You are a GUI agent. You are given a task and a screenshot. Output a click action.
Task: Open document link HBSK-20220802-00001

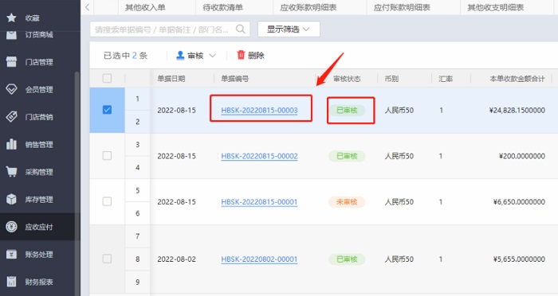click(x=259, y=259)
